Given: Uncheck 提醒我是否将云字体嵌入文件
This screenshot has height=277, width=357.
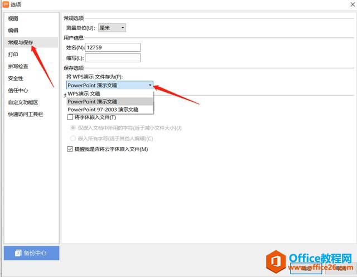Looking at the screenshot, I should pos(70,149).
